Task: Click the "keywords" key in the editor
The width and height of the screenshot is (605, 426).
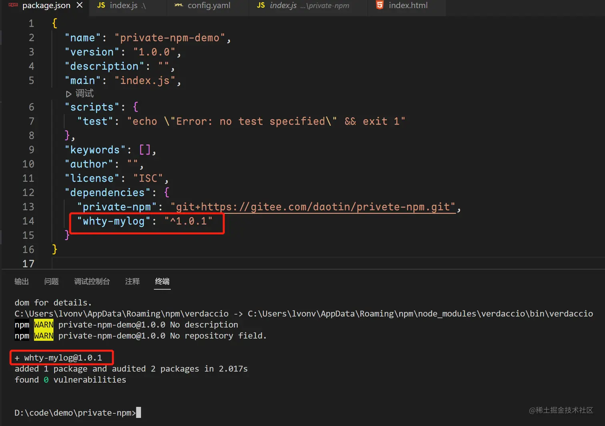Action: 95,150
